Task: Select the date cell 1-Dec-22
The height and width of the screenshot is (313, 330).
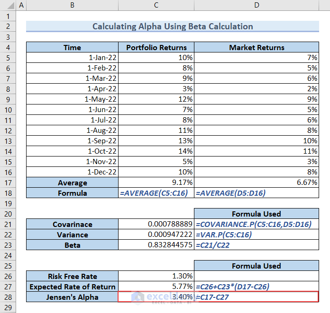Action: [72, 172]
